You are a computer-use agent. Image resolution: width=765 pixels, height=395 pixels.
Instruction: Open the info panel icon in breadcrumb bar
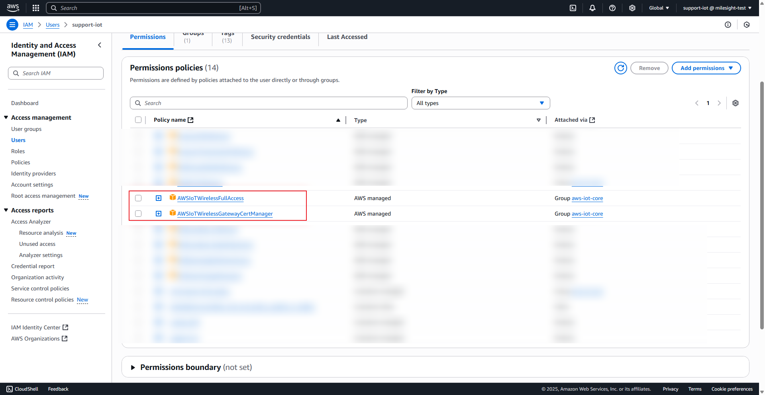[x=728, y=25]
